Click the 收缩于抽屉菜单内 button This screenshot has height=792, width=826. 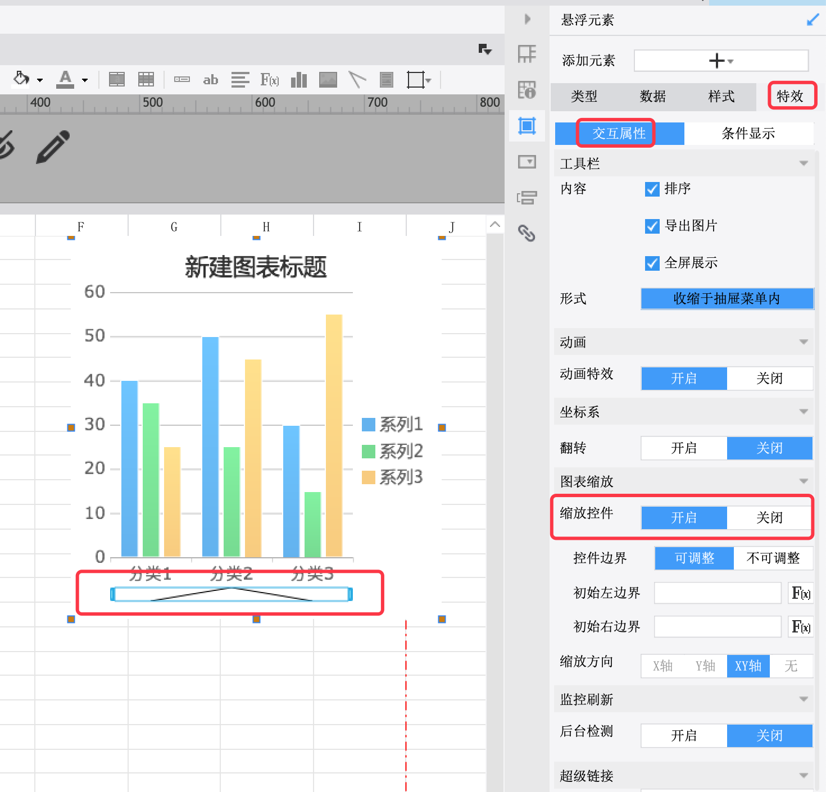click(727, 299)
